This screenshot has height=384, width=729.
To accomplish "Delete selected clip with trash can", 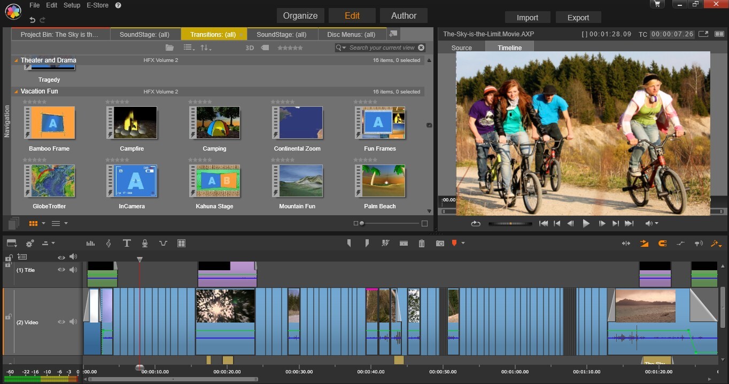I will (422, 244).
